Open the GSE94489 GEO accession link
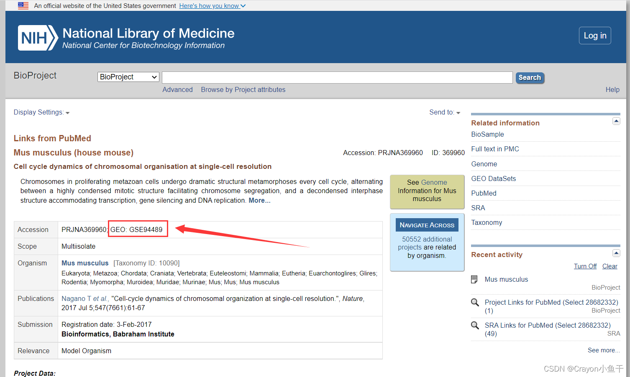 click(146, 229)
